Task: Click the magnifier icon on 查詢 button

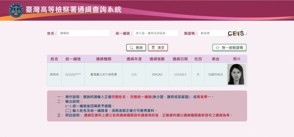Action: click(131, 48)
